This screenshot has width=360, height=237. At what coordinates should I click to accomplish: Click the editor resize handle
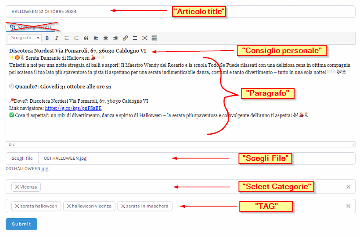coord(353,145)
